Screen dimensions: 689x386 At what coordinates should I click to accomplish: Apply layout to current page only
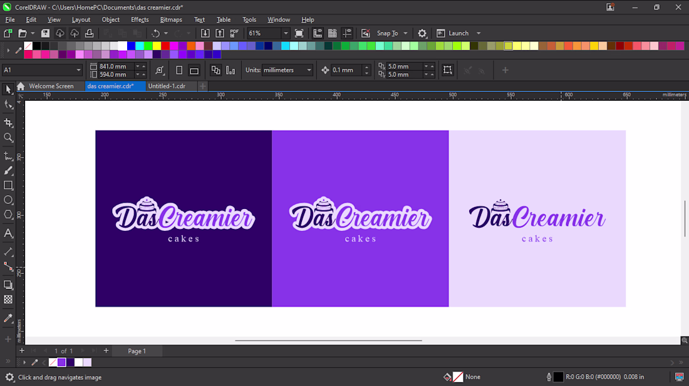tap(231, 70)
